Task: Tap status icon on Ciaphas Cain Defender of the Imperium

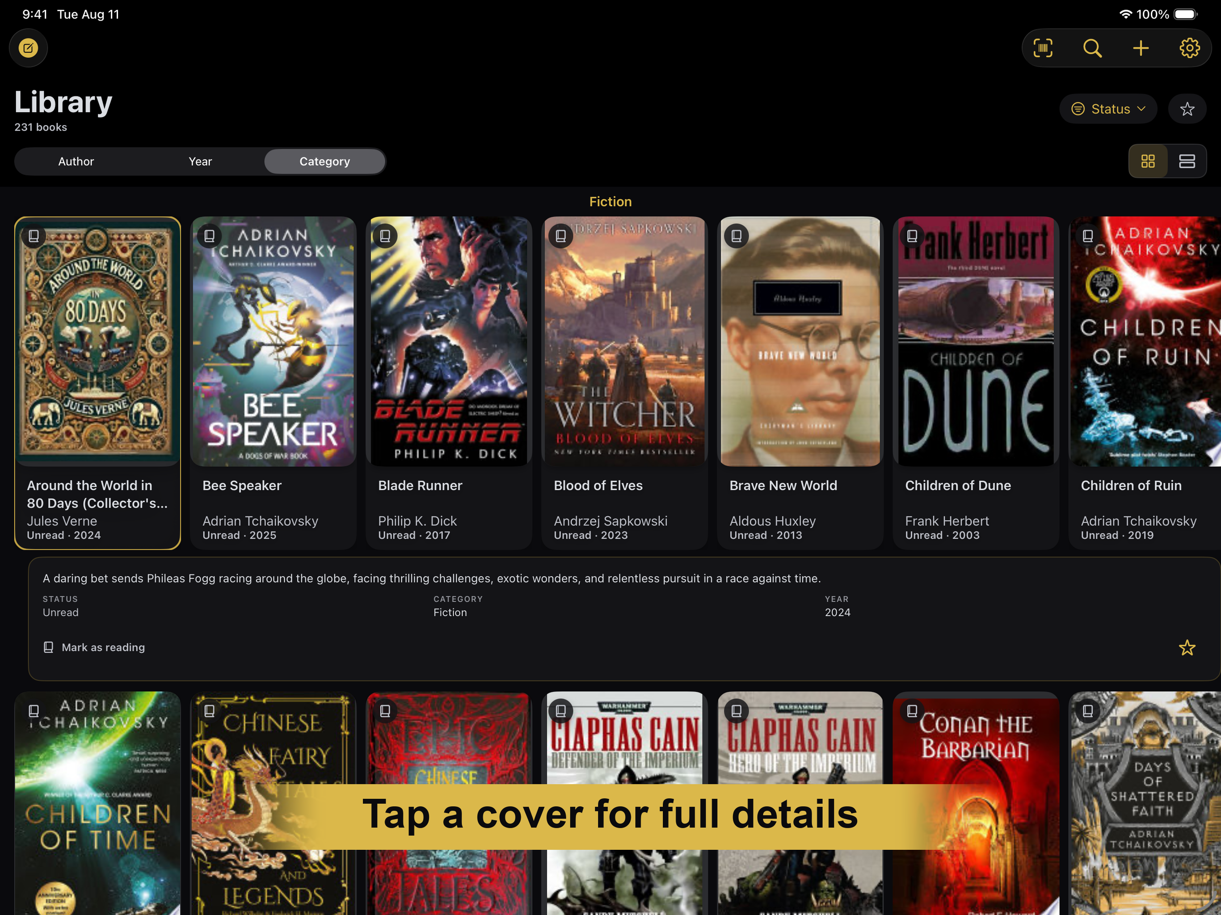Action: [x=561, y=710]
